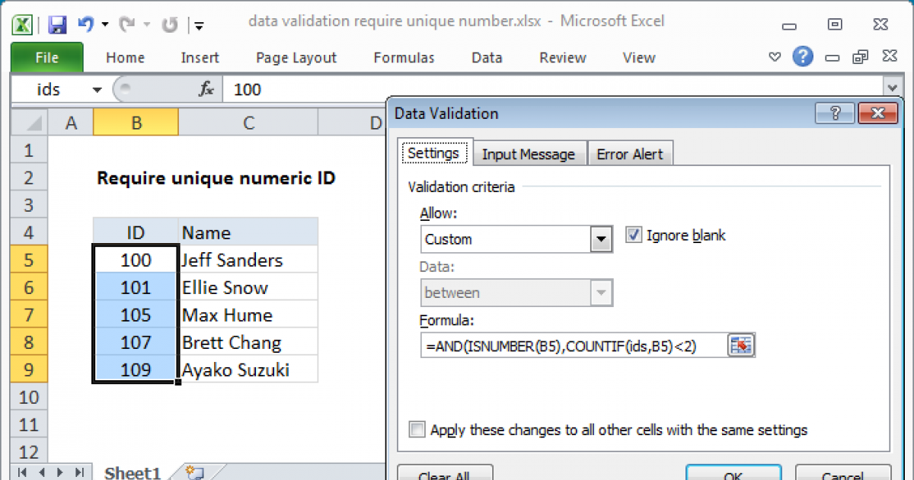914x480 pixels.
Task: Open the Name Box dropdown
Action: (97, 88)
